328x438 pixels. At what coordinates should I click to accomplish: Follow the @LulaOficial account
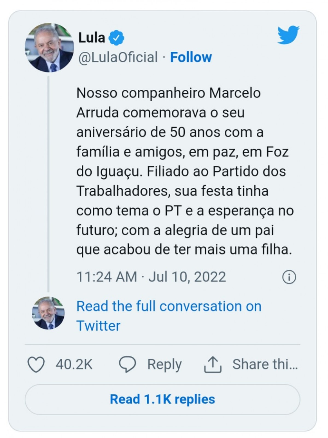point(191,57)
